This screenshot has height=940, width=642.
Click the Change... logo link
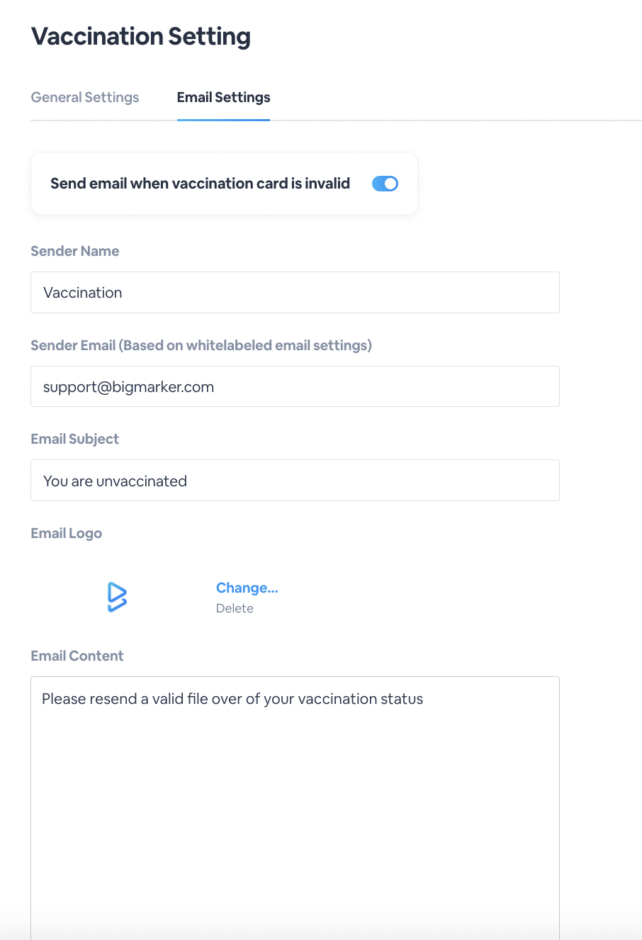(247, 588)
